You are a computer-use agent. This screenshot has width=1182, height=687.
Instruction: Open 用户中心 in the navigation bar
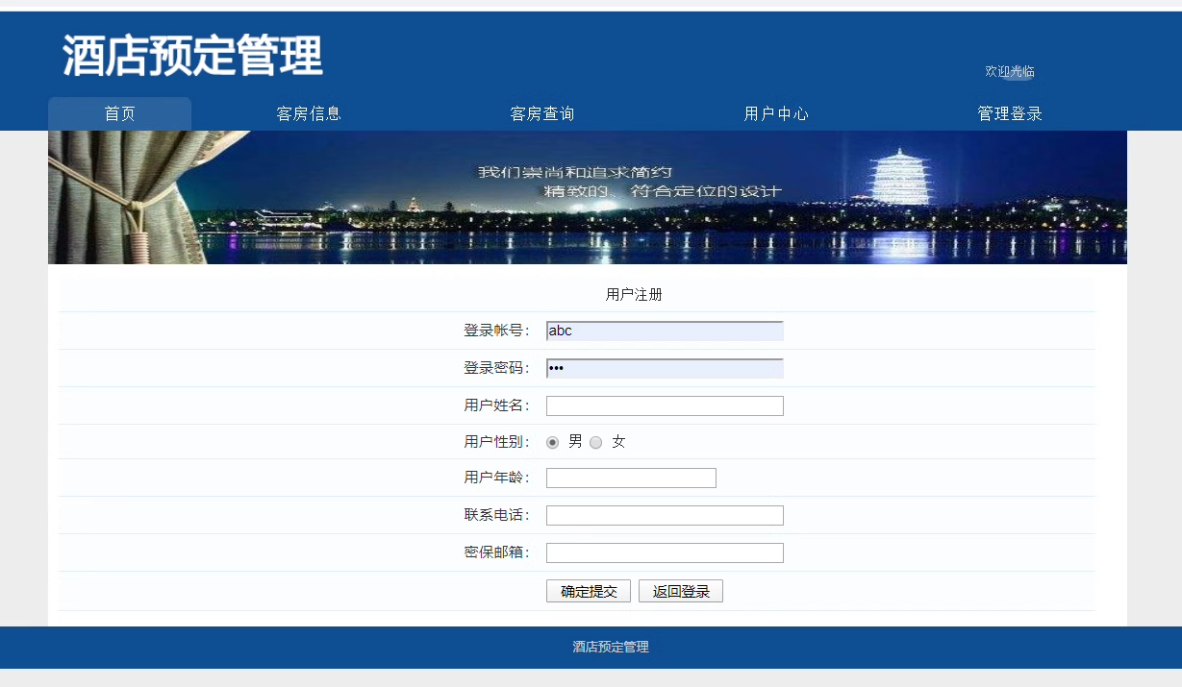click(776, 113)
